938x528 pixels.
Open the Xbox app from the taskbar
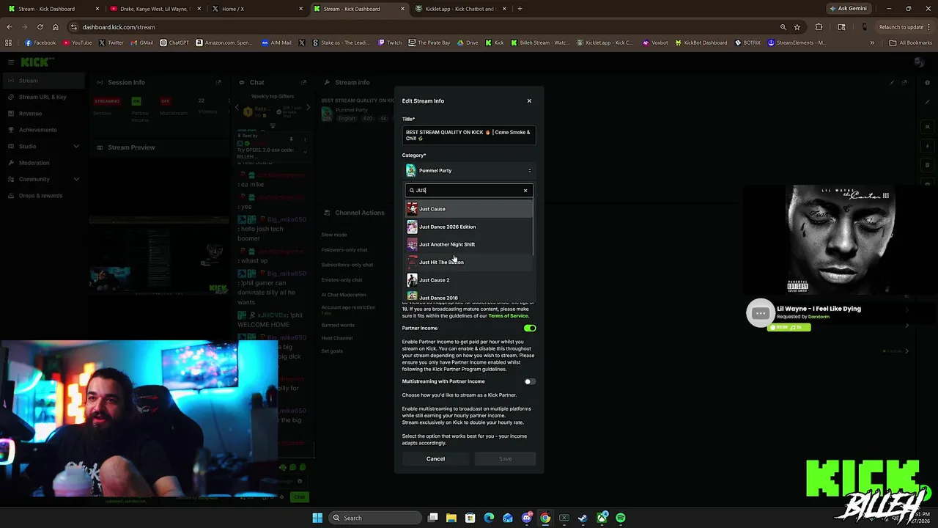click(602, 518)
